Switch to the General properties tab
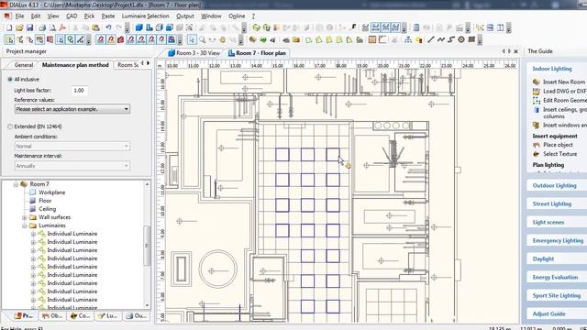This screenshot has width=587, height=330. pos(24,65)
